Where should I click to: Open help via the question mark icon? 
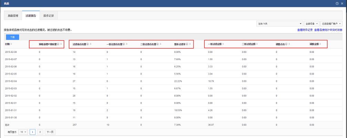point(337,3)
